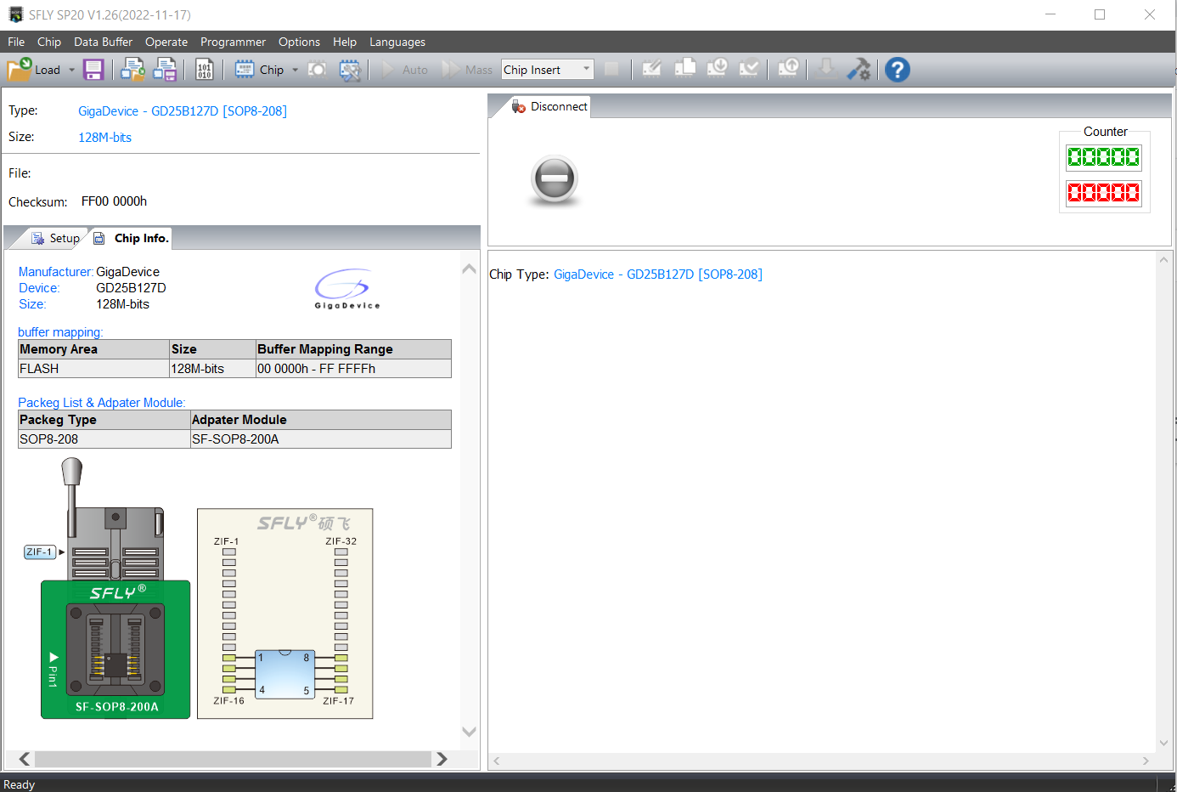Click the Checksum value FF00 0000h

[114, 201]
